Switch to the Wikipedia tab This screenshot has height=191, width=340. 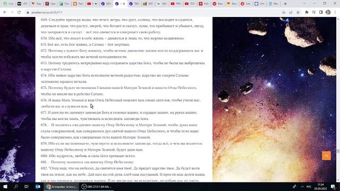[x=161, y=4]
